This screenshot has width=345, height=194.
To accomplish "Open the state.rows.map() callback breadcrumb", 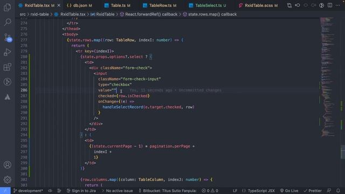I will (210, 15).
